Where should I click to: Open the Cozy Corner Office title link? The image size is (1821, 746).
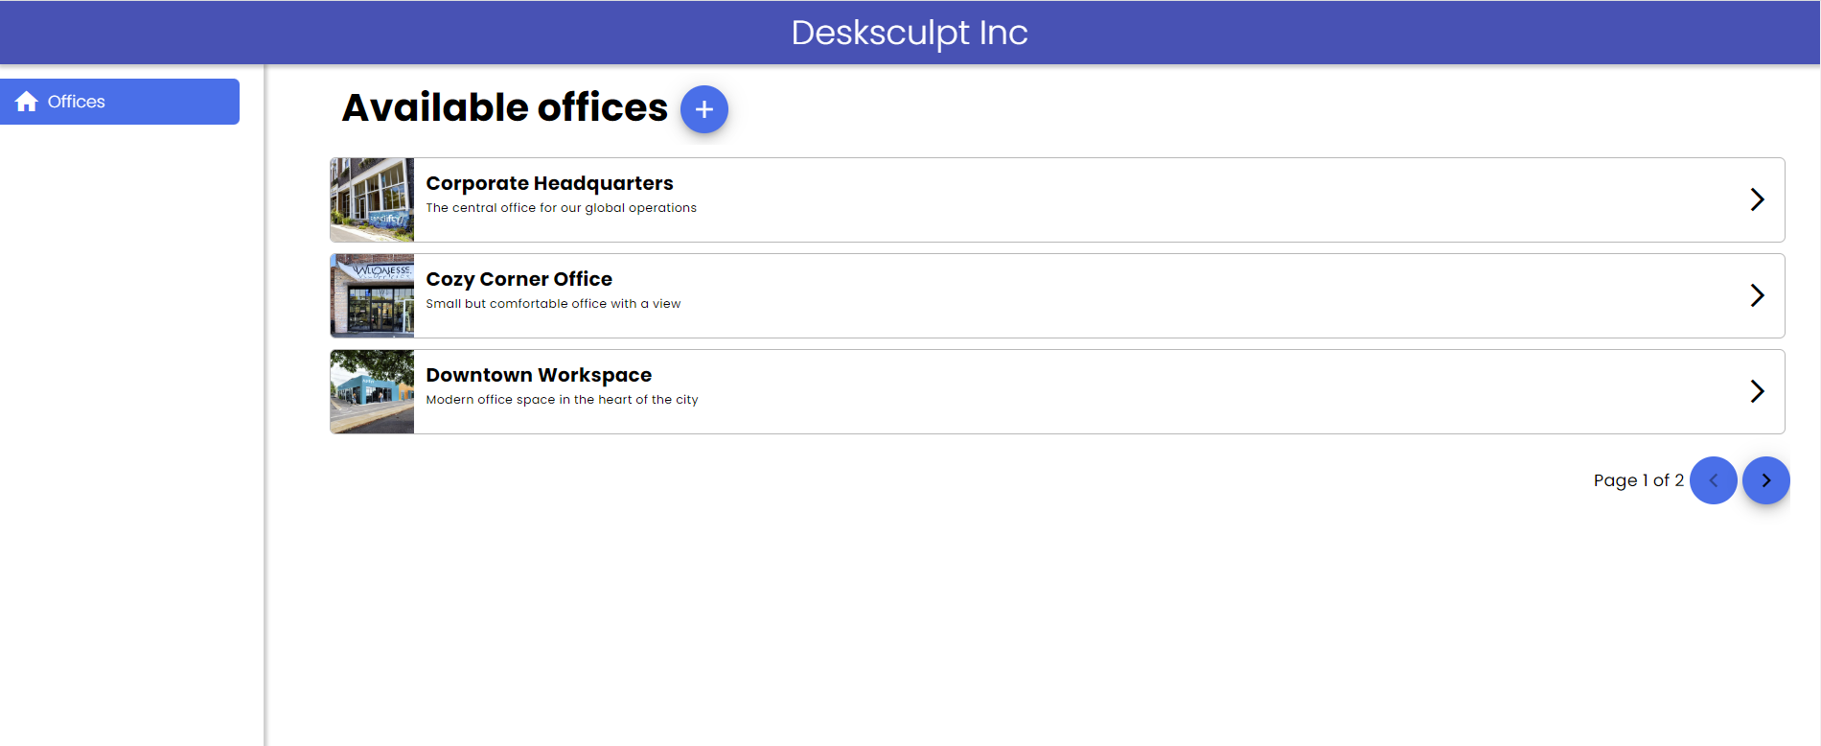click(519, 279)
